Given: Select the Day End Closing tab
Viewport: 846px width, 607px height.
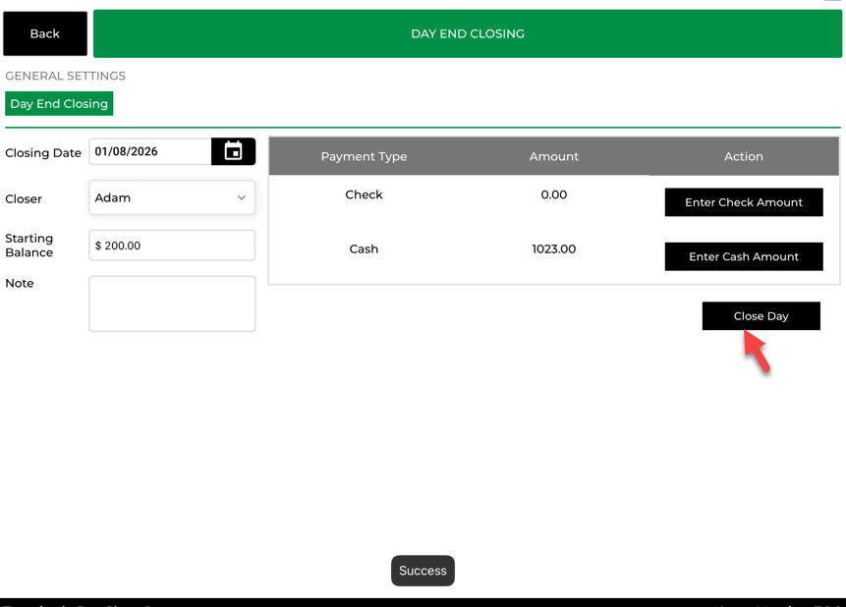Looking at the screenshot, I should (x=59, y=104).
